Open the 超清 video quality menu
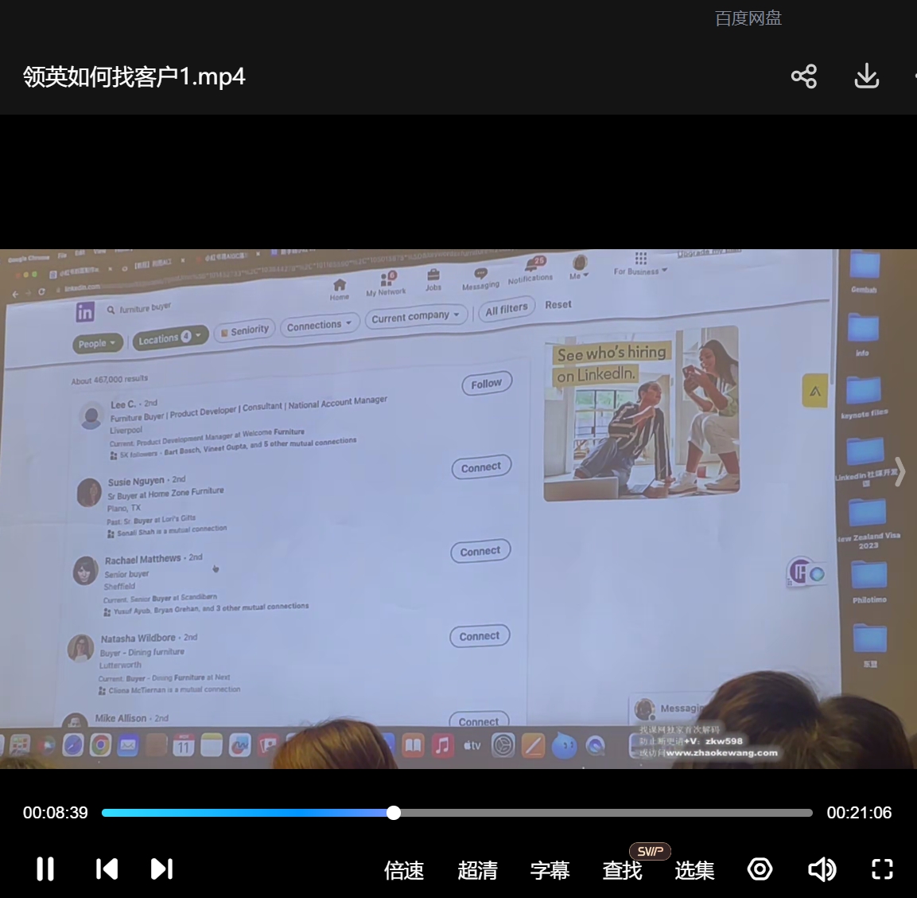Screen dimensions: 917x898 (x=477, y=870)
